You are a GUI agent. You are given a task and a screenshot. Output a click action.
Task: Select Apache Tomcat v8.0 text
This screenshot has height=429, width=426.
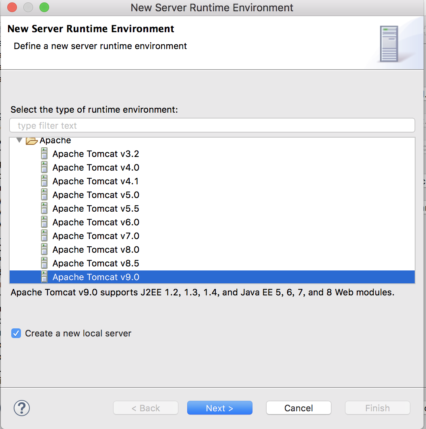[96, 250]
